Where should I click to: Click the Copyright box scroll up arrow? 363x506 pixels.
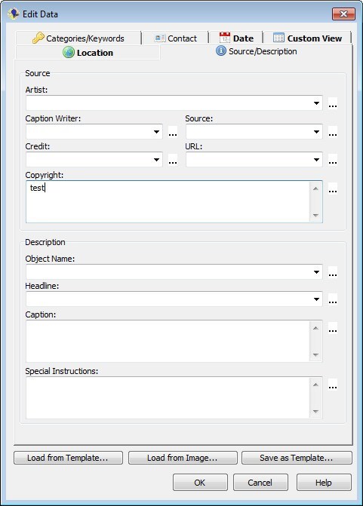click(315, 189)
